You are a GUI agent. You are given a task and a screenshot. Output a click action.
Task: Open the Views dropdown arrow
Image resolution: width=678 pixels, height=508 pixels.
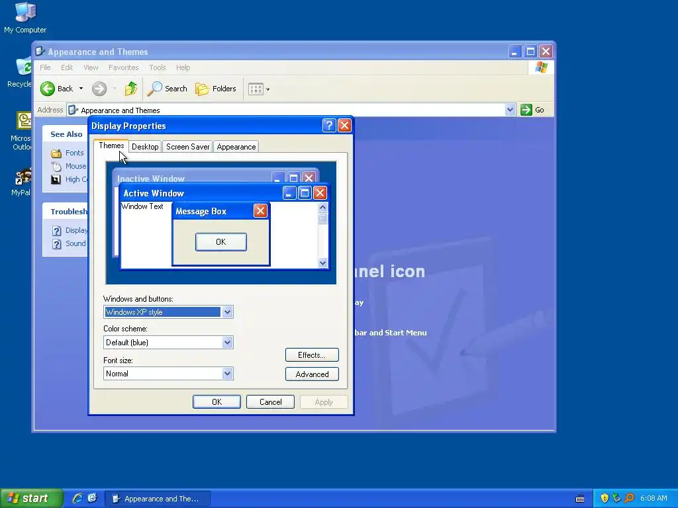[267, 89]
